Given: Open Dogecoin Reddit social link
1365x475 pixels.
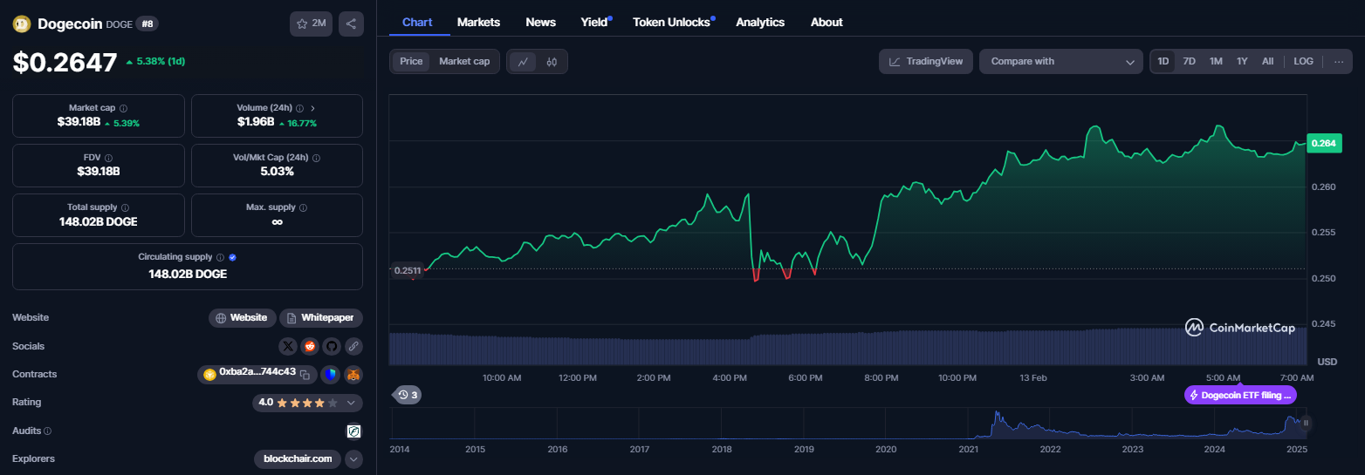Looking at the screenshot, I should tap(310, 346).
